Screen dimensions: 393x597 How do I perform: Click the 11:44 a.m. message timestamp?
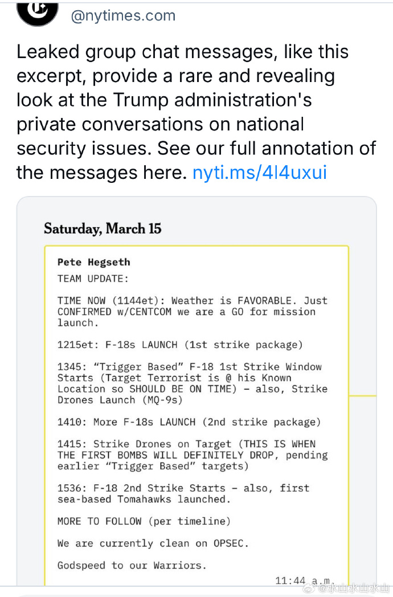coord(305,581)
